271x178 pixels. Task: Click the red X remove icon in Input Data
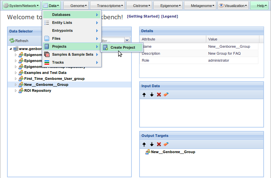159,95
